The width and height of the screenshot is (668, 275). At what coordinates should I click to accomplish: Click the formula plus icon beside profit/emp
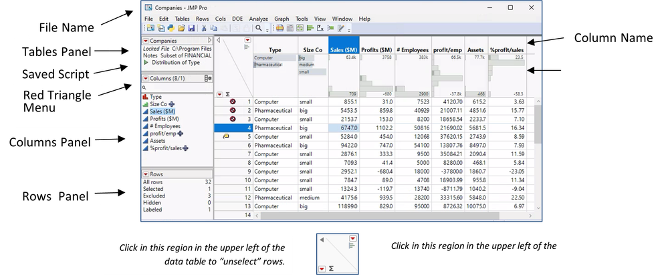click(x=181, y=133)
